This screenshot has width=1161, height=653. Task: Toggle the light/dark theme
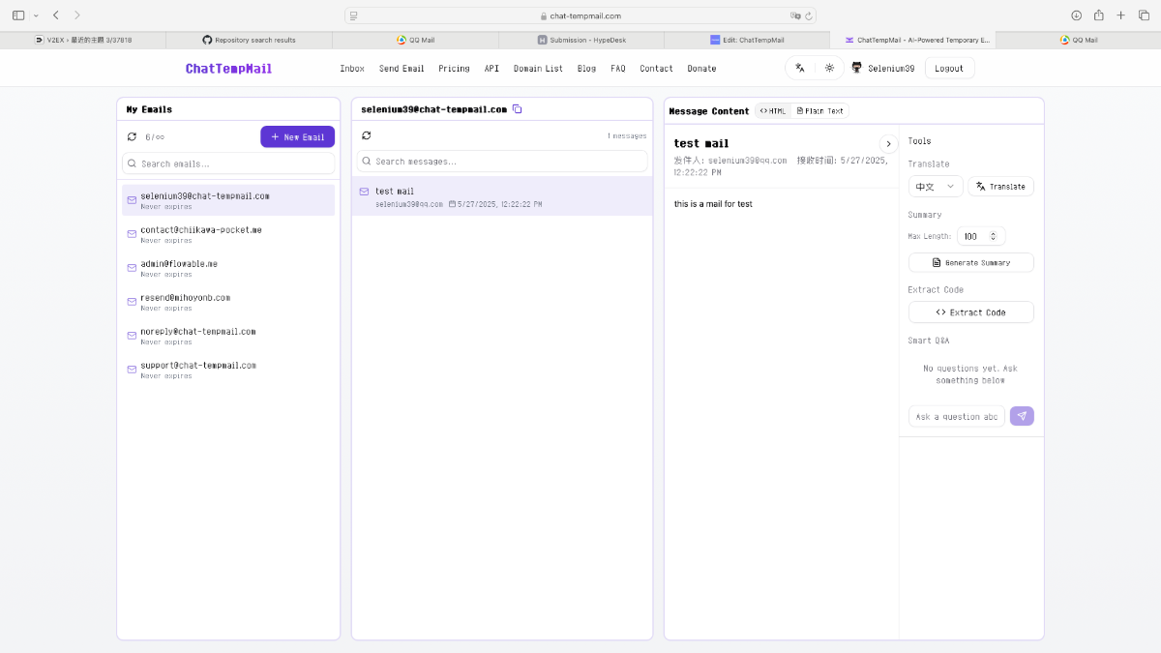[x=829, y=69]
